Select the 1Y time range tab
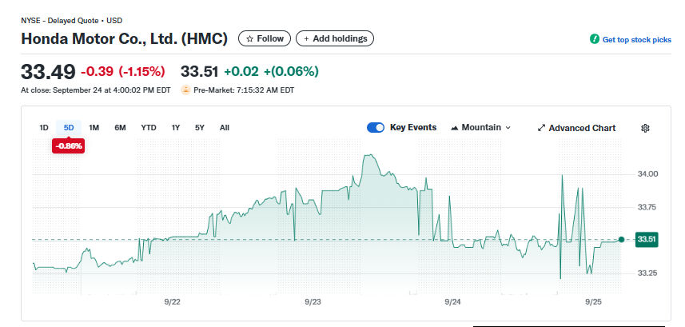 coord(176,128)
